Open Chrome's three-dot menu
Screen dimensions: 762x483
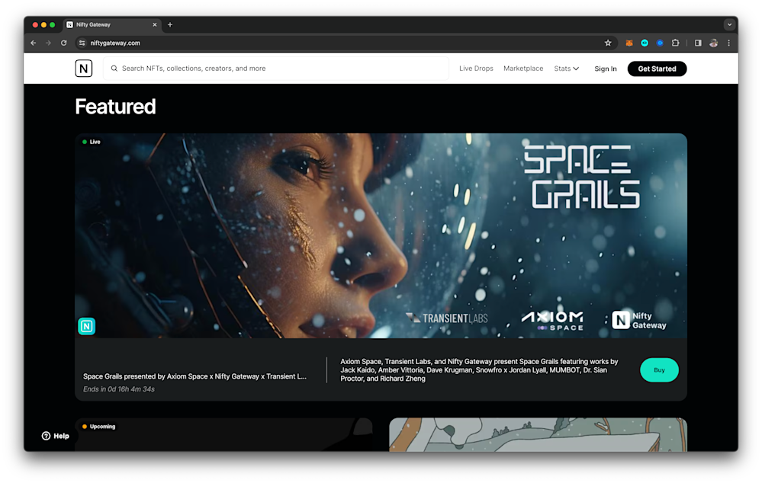[x=728, y=43]
